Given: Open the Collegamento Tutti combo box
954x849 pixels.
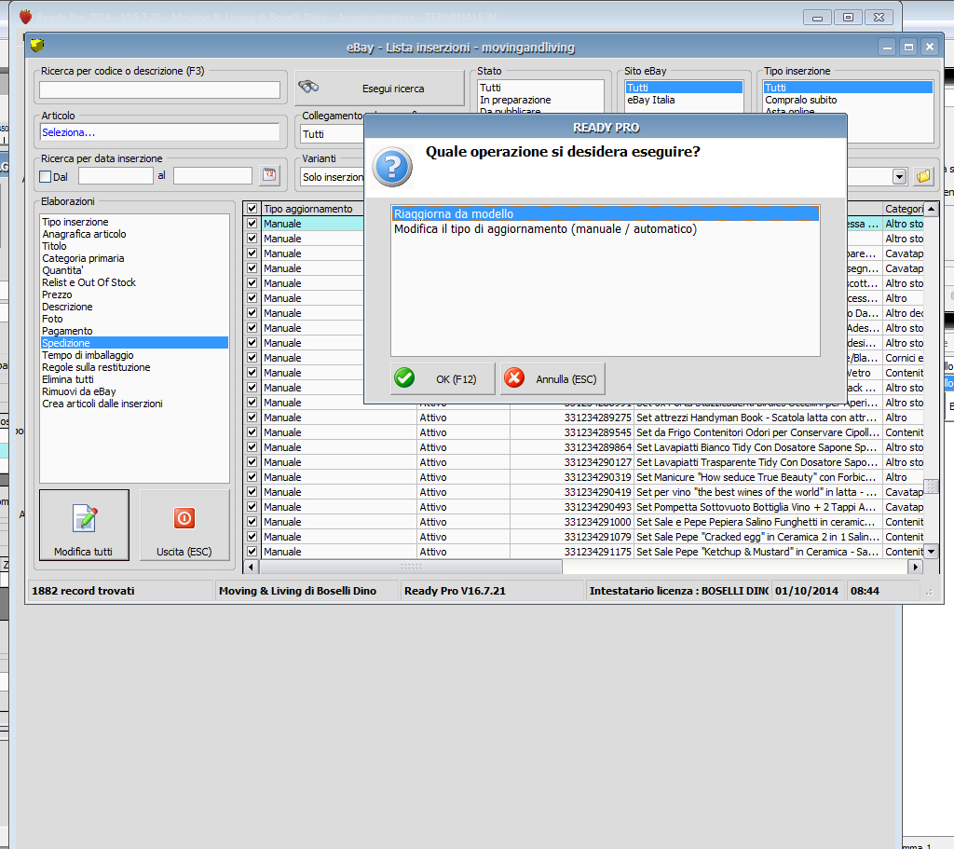Looking at the screenshot, I should pyautogui.click(x=333, y=134).
